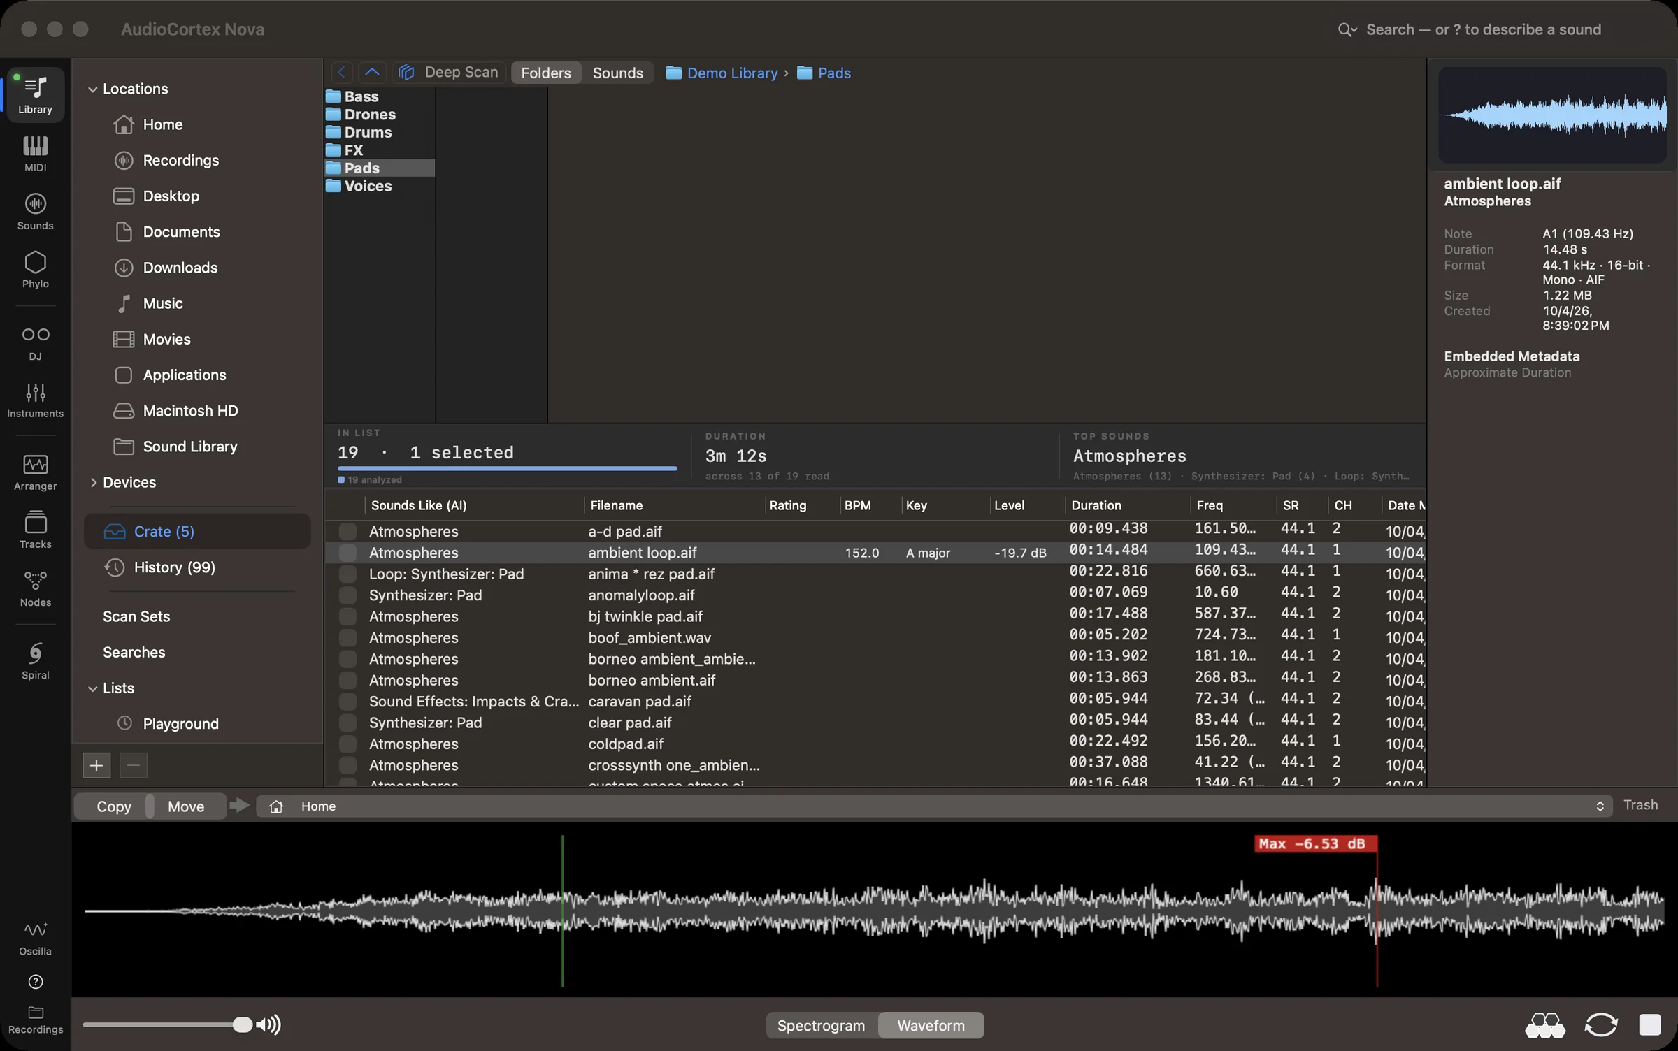Open the Sounds section in sidebar

pyautogui.click(x=35, y=211)
